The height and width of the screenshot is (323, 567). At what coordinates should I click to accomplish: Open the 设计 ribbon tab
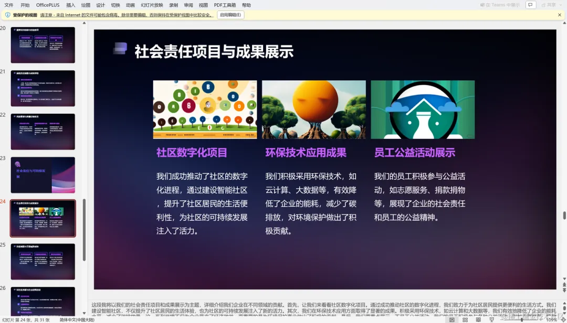[100, 5]
